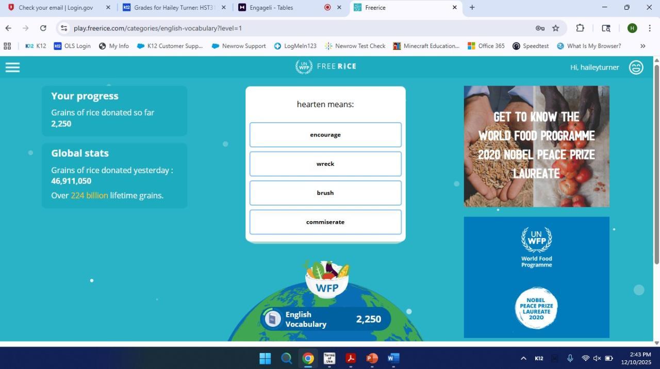Viewport: 660px width, 369px height.
Task: Click the address bar URL field
Action: (x=299, y=28)
